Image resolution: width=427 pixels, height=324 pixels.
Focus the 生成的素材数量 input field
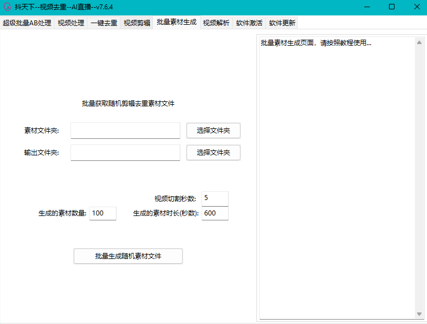103,213
